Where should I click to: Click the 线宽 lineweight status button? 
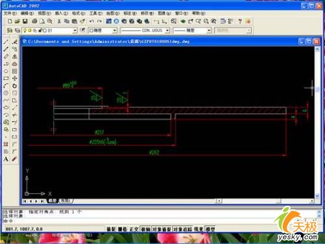coord(199,229)
